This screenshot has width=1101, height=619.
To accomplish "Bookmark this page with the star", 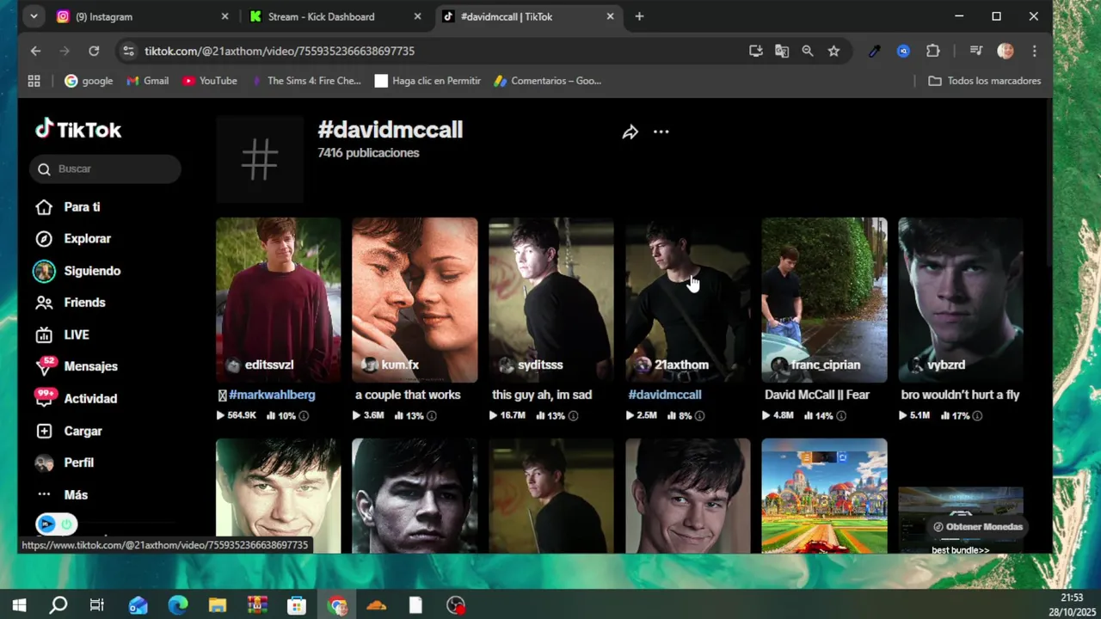I will pyautogui.click(x=833, y=51).
